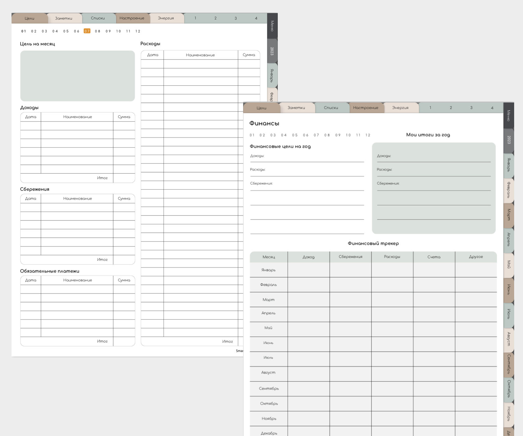Viewport: 523px width, 436px height.
Task: Go to month 01 on the back page
Action: (x=24, y=31)
